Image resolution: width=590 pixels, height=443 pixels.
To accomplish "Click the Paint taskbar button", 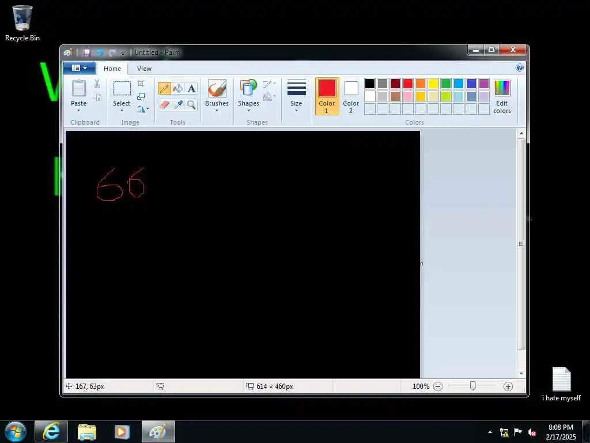I will click(158, 431).
